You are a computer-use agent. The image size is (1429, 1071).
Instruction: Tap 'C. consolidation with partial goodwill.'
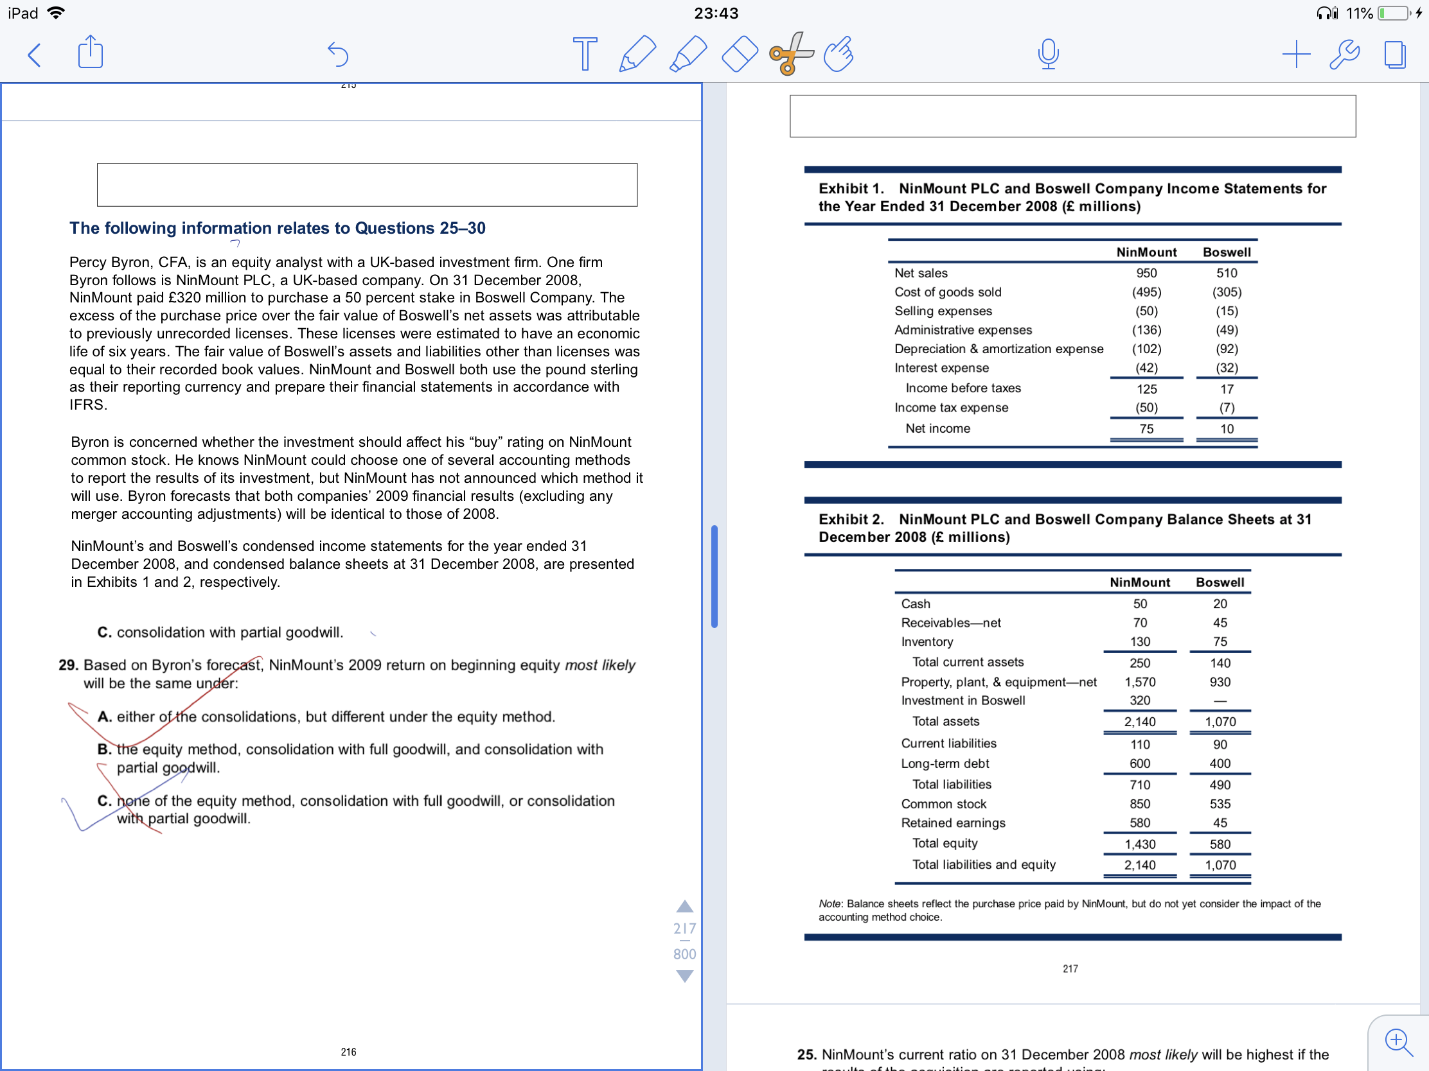point(220,632)
